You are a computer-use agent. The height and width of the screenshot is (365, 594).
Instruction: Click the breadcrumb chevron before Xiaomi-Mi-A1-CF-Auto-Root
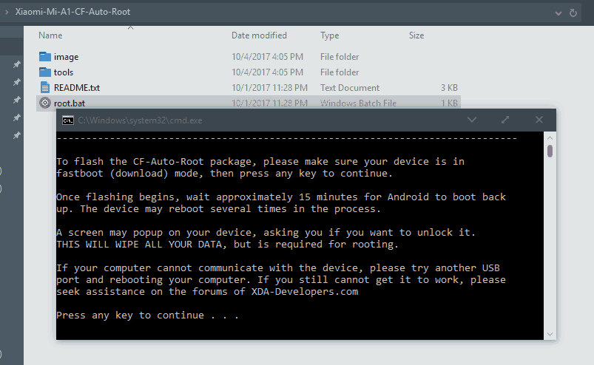pyautogui.click(x=7, y=12)
